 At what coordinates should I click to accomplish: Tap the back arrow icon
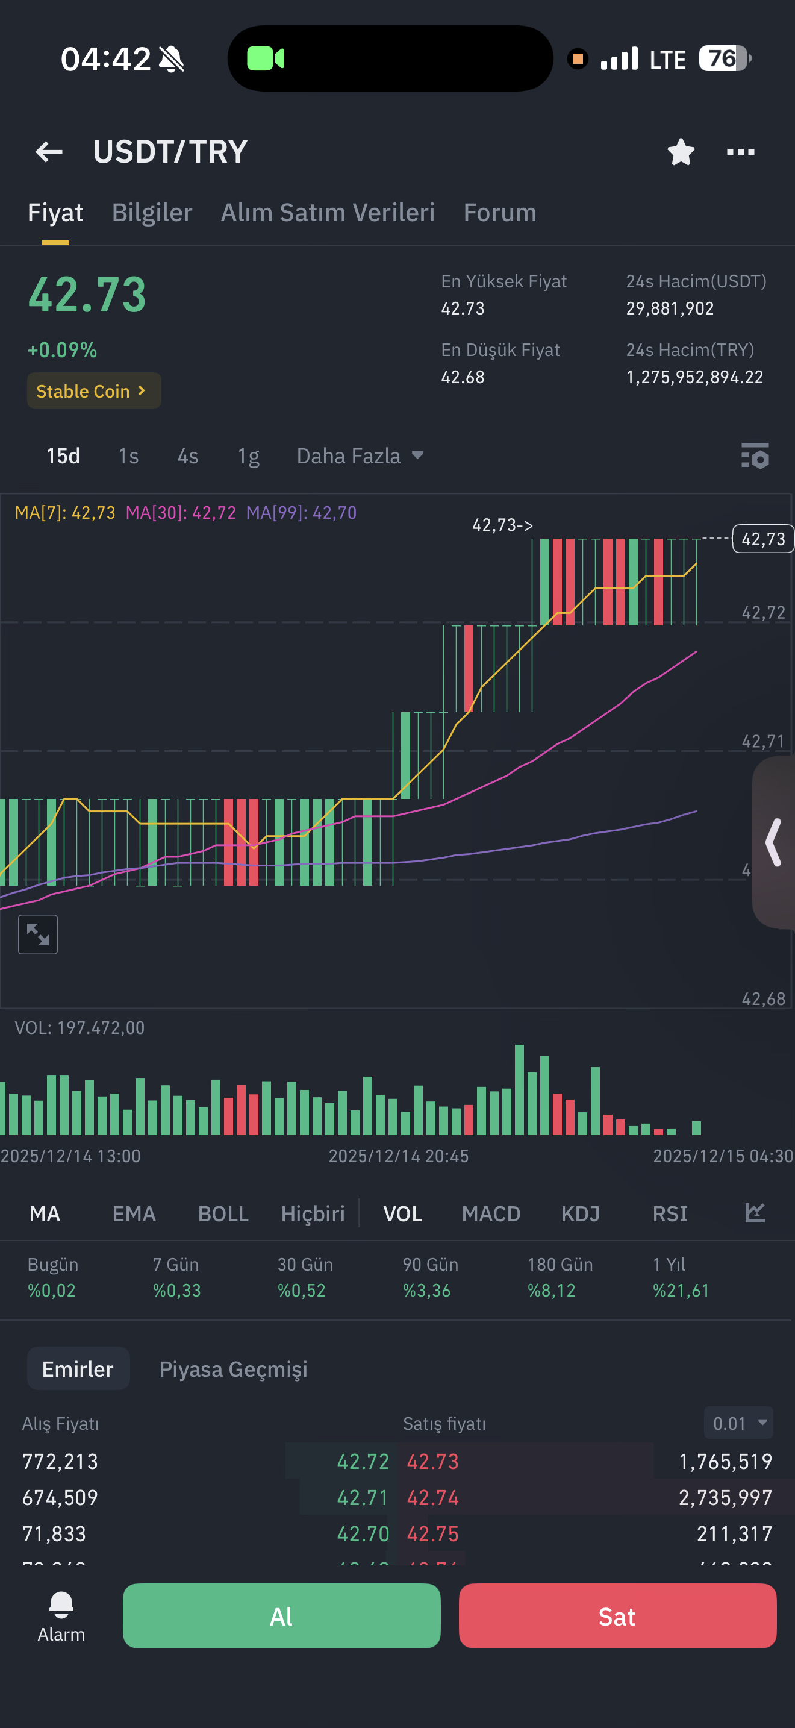point(49,152)
